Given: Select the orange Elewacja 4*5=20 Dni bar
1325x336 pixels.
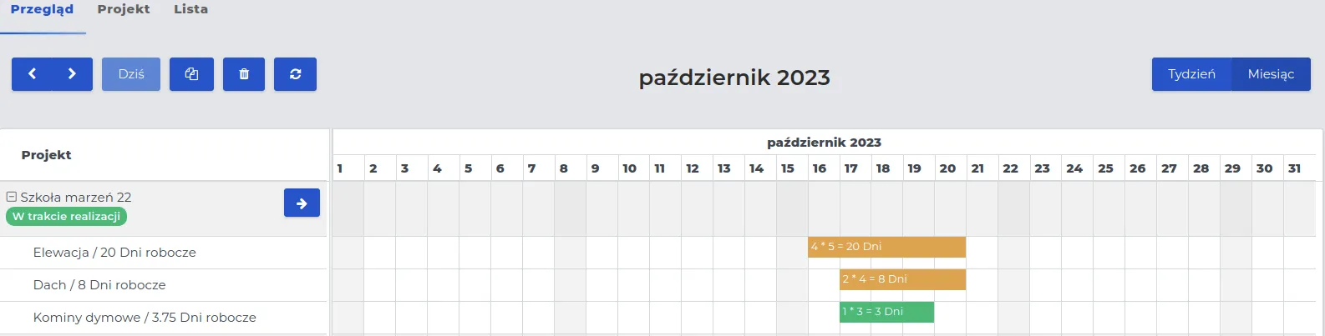Looking at the screenshot, I should [886, 247].
